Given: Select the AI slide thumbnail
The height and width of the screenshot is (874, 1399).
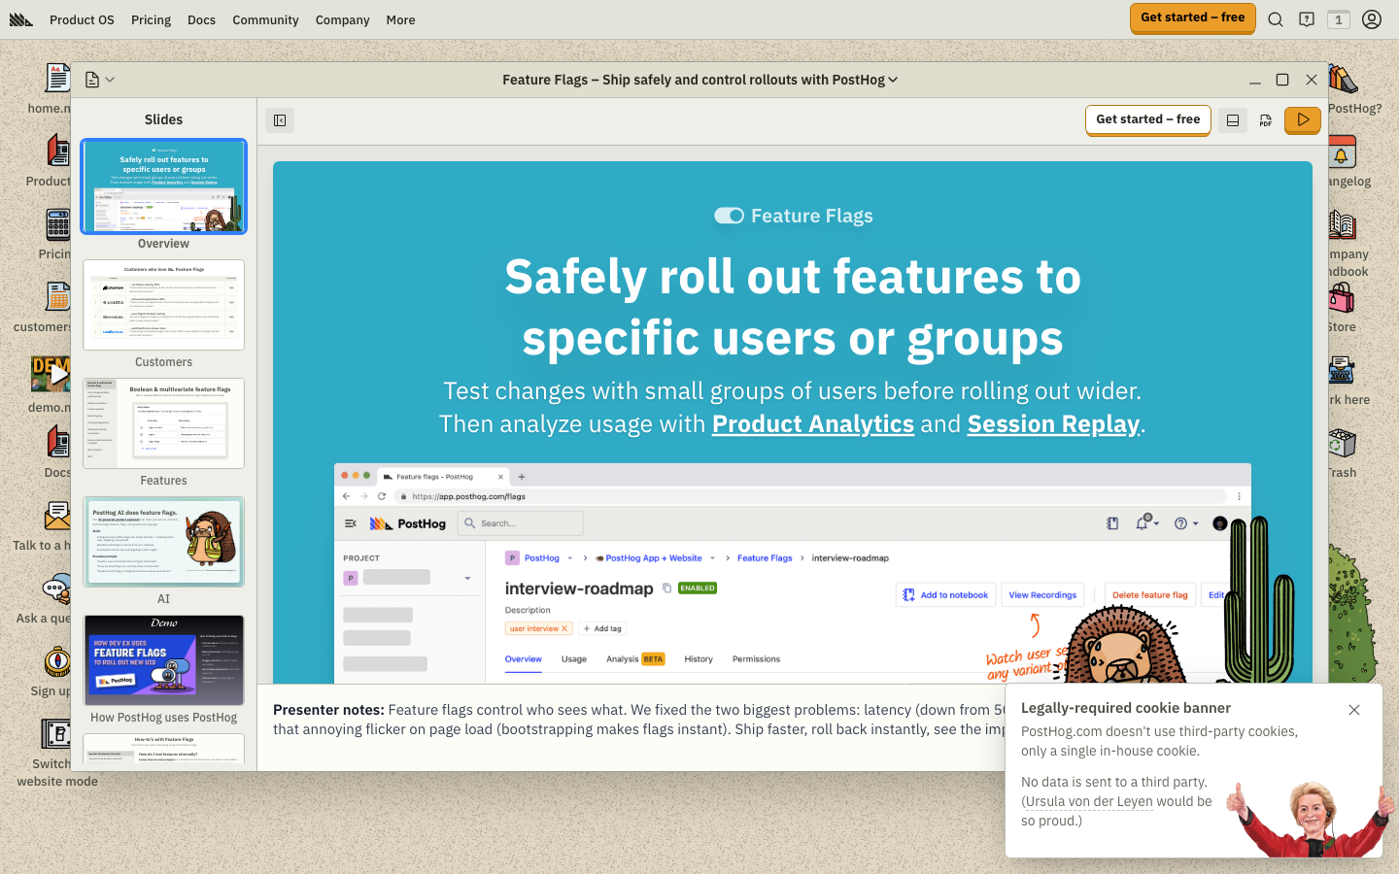Looking at the screenshot, I should click(x=163, y=542).
